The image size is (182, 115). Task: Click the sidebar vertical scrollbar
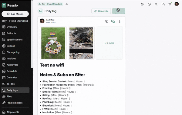(x=32, y=34)
